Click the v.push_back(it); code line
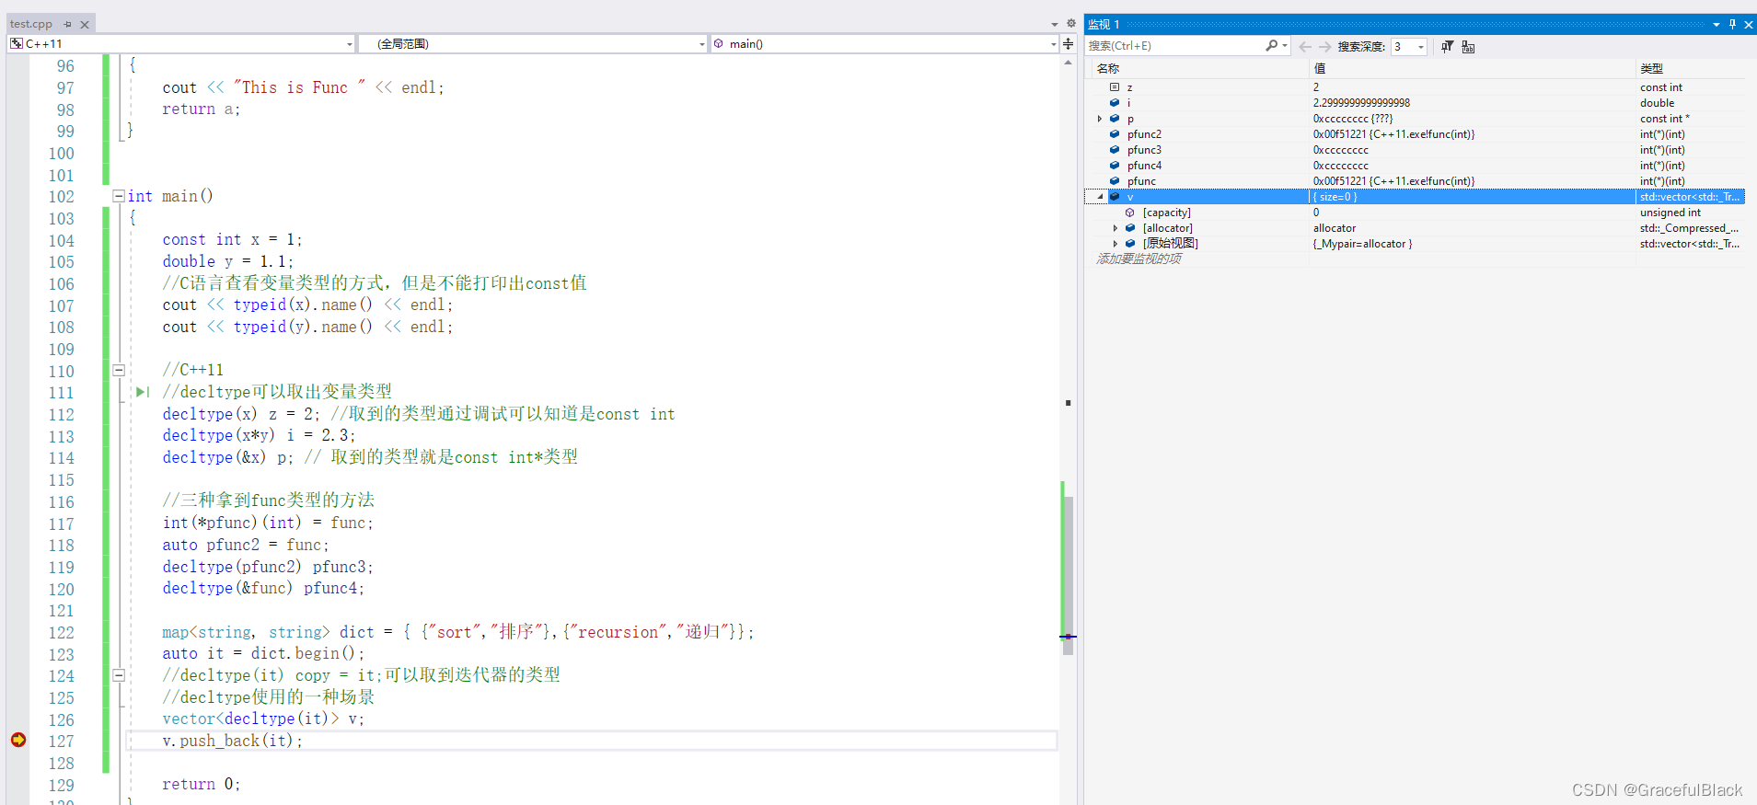 232,741
